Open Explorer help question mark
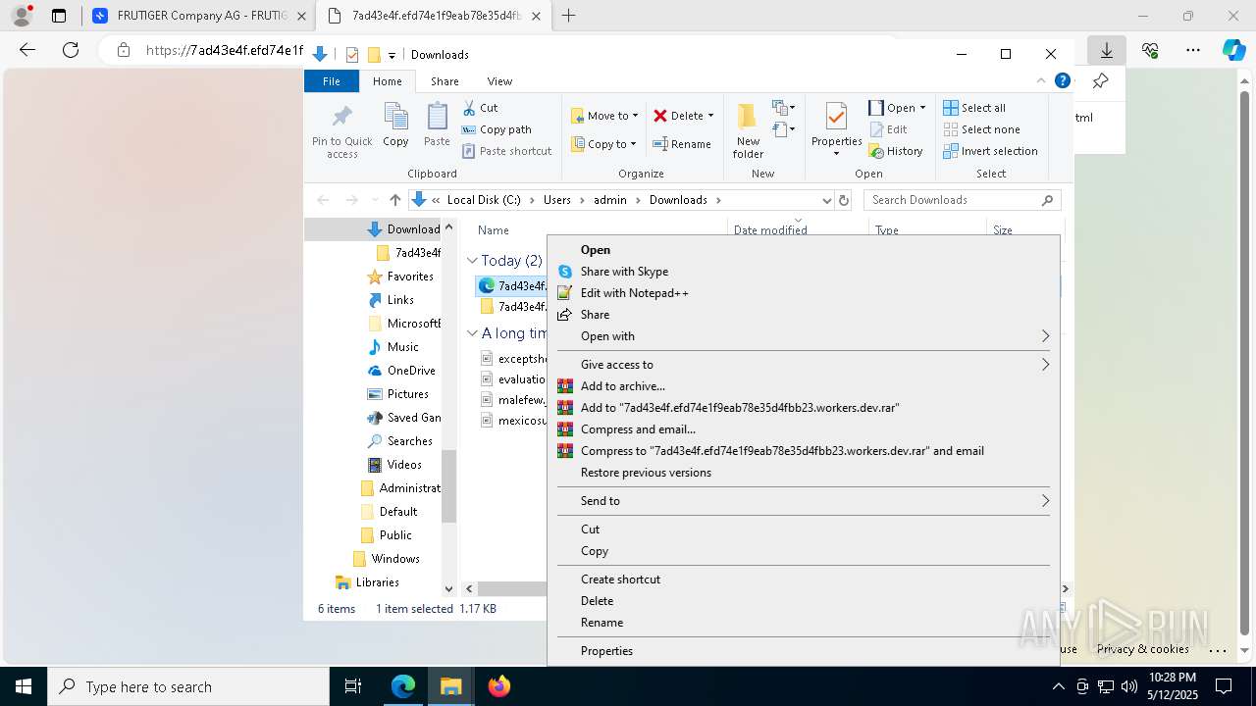Screen dimensions: 1256x706 pyautogui.click(x=1062, y=81)
